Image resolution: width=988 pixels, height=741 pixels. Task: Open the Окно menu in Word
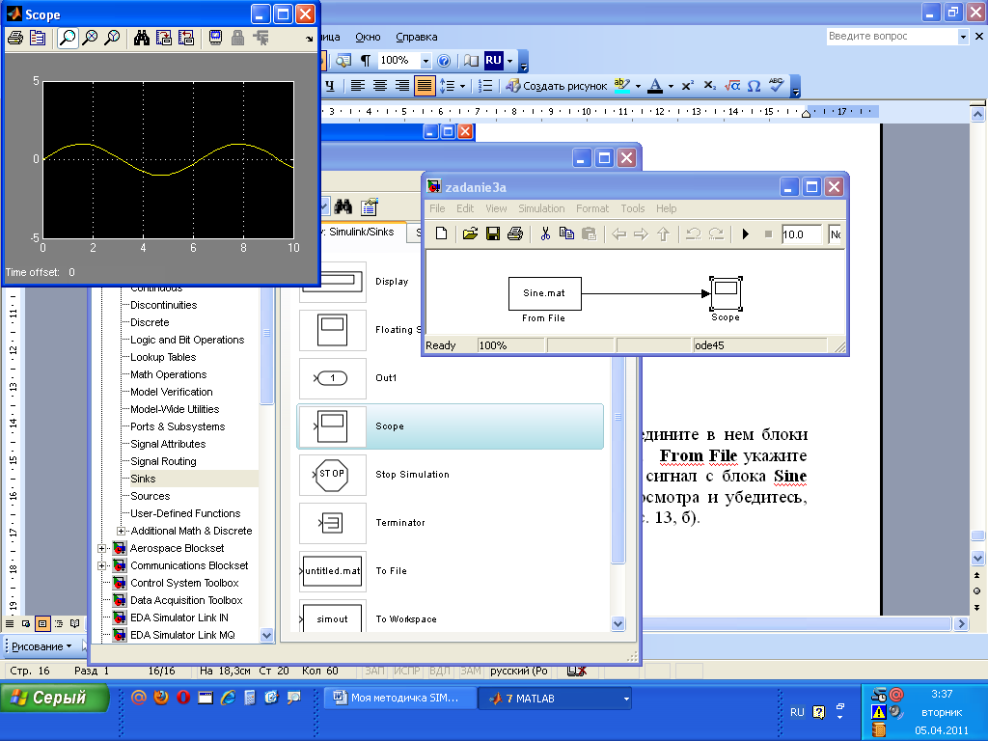[x=368, y=38]
